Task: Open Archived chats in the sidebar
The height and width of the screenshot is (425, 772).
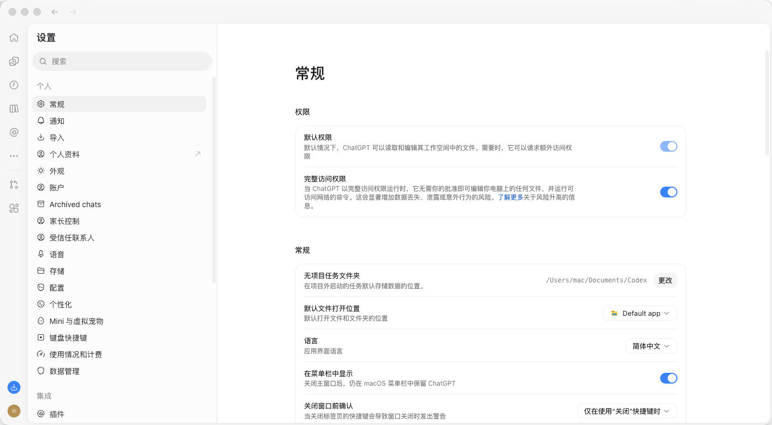Action: coord(119,204)
